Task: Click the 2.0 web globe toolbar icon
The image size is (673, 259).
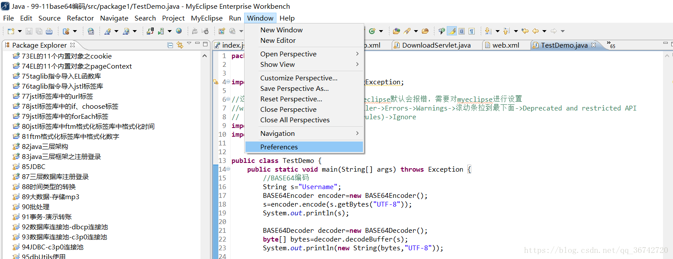Action: (91, 31)
